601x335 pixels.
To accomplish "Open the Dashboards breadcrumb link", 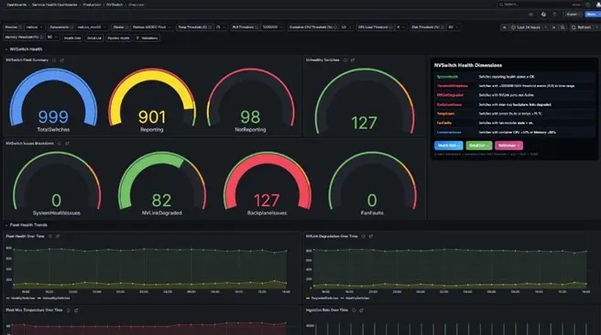I will (16, 5).
